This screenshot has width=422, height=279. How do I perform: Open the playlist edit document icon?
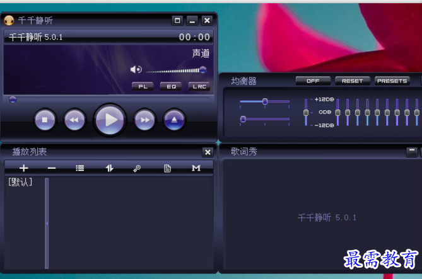[x=167, y=169]
